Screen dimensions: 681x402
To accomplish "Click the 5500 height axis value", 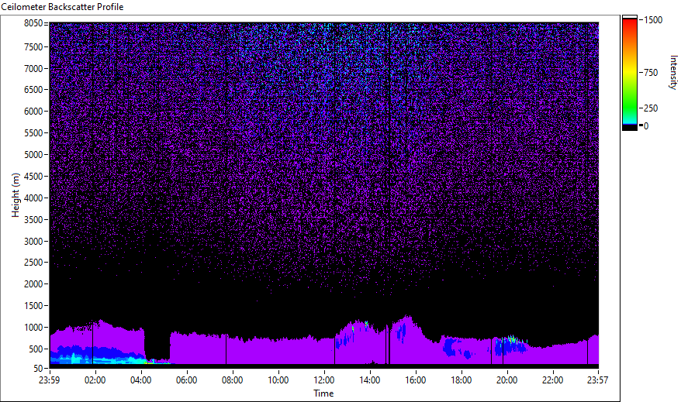I will click(x=33, y=133).
